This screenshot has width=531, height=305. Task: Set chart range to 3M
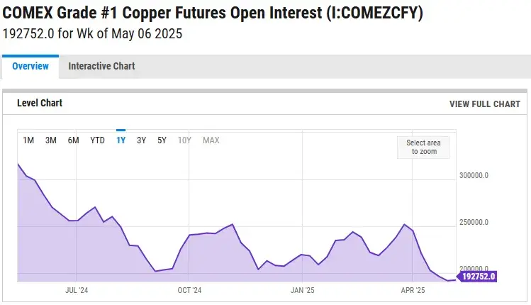(51, 140)
